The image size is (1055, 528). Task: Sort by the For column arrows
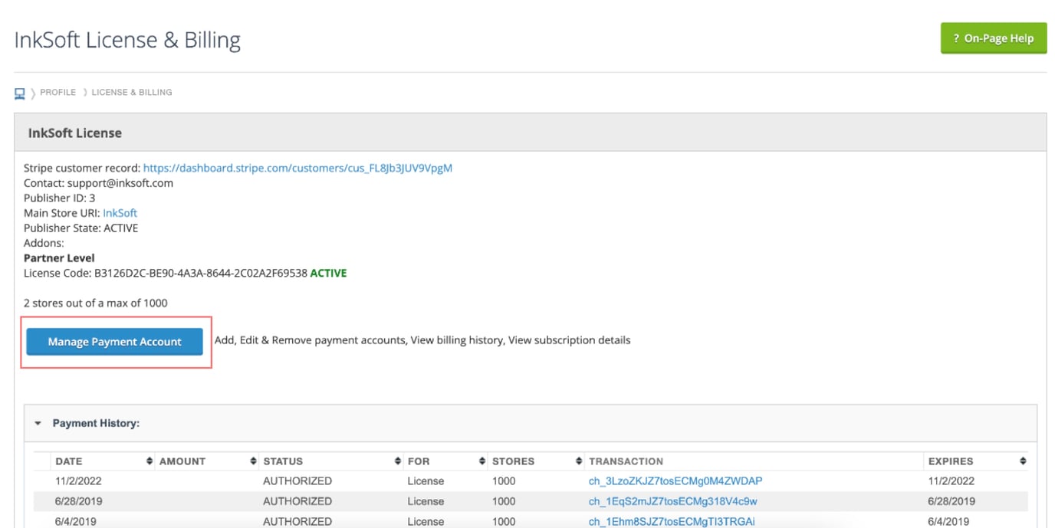tap(481, 461)
